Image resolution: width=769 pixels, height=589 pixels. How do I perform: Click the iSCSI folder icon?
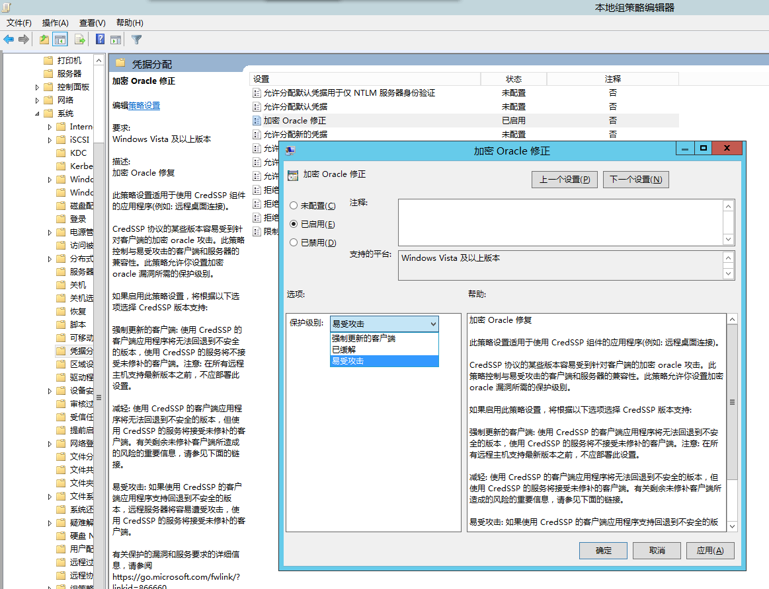[x=61, y=139]
